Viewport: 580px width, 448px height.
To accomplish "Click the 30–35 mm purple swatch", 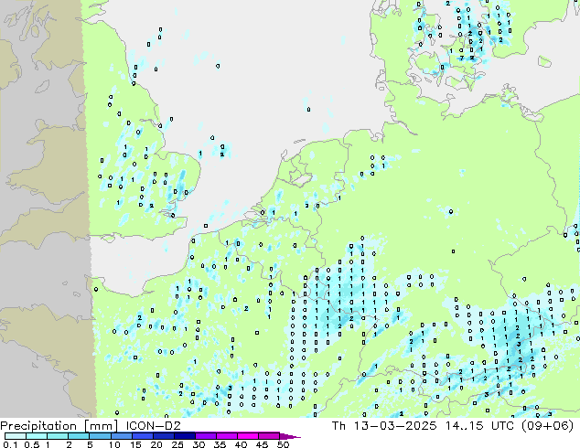I will click(206, 436).
